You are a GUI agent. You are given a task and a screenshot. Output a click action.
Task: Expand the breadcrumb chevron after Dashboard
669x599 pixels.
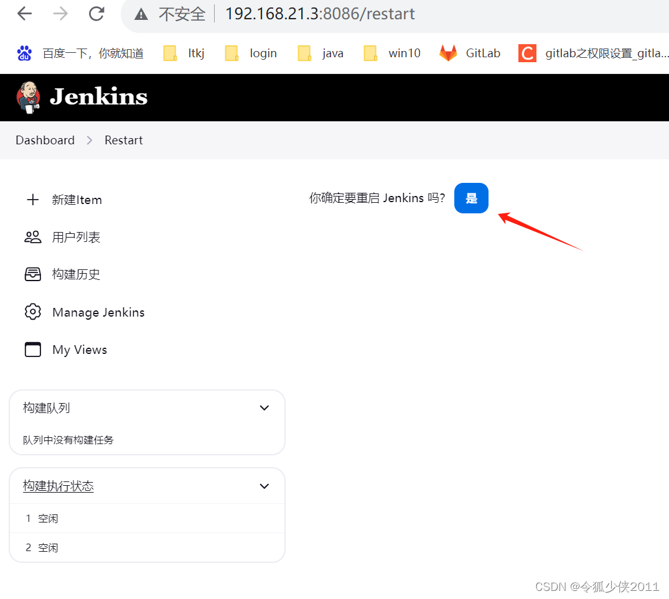pyautogui.click(x=90, y=140)
